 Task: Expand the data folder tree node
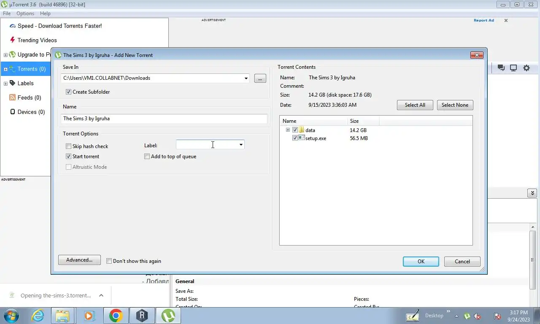point(288,130)
